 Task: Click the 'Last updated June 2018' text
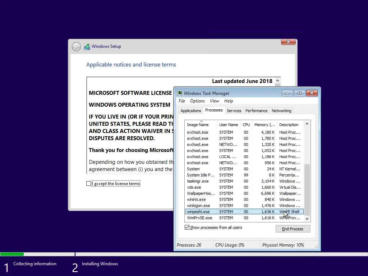[x=242, y=81]
